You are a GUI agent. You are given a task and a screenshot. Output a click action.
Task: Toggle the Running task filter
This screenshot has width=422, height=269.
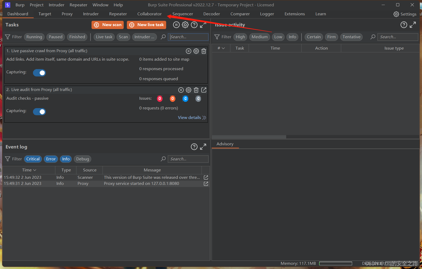click(34, 37)
